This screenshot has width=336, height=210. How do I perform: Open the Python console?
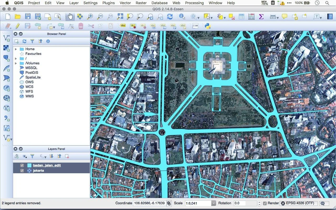[x=208, y=26]
